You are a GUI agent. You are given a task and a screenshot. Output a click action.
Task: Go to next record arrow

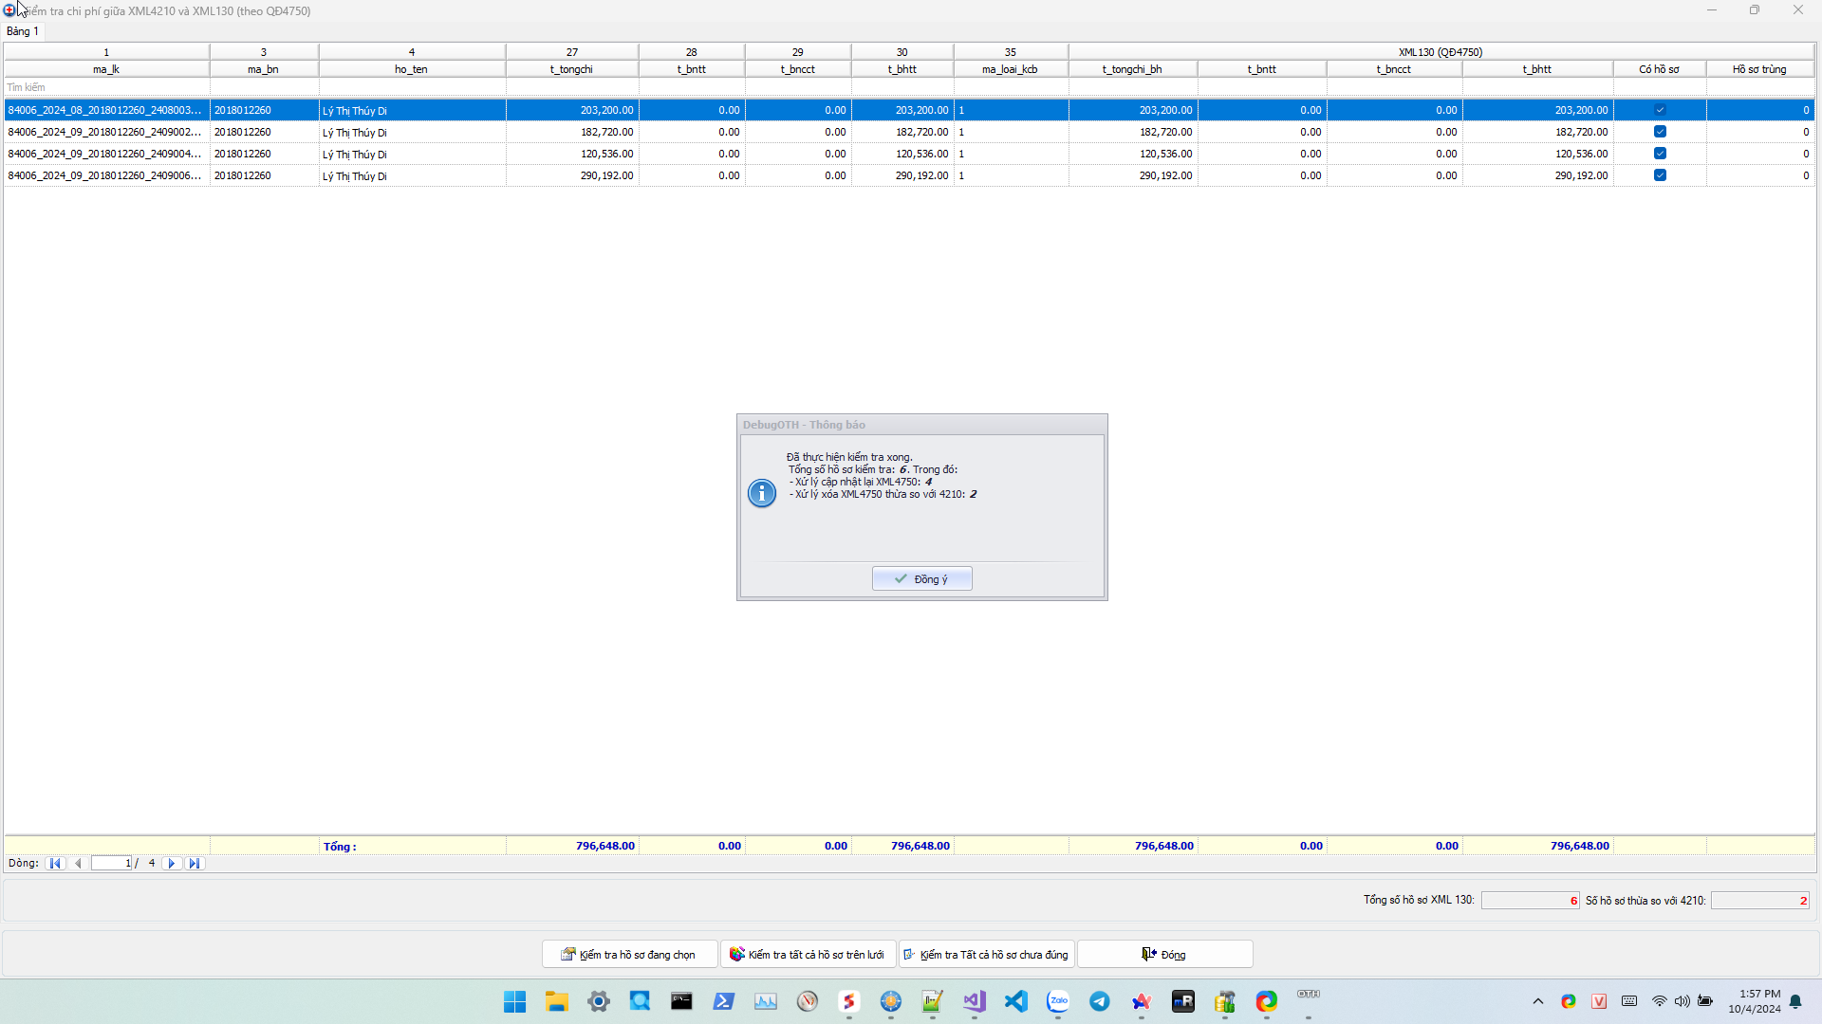coord(172,863)
